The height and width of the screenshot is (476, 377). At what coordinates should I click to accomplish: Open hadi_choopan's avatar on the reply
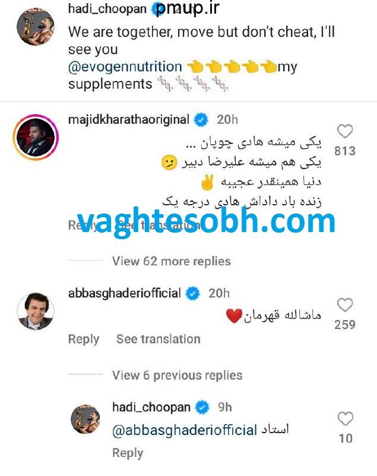click(x=85, y=419)
